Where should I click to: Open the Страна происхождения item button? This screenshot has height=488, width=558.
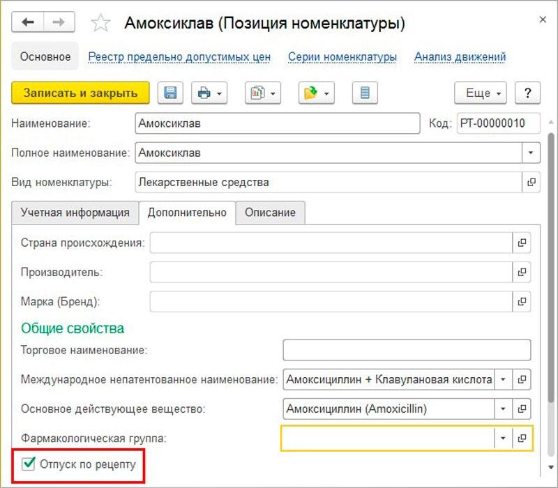pos(522,243)
